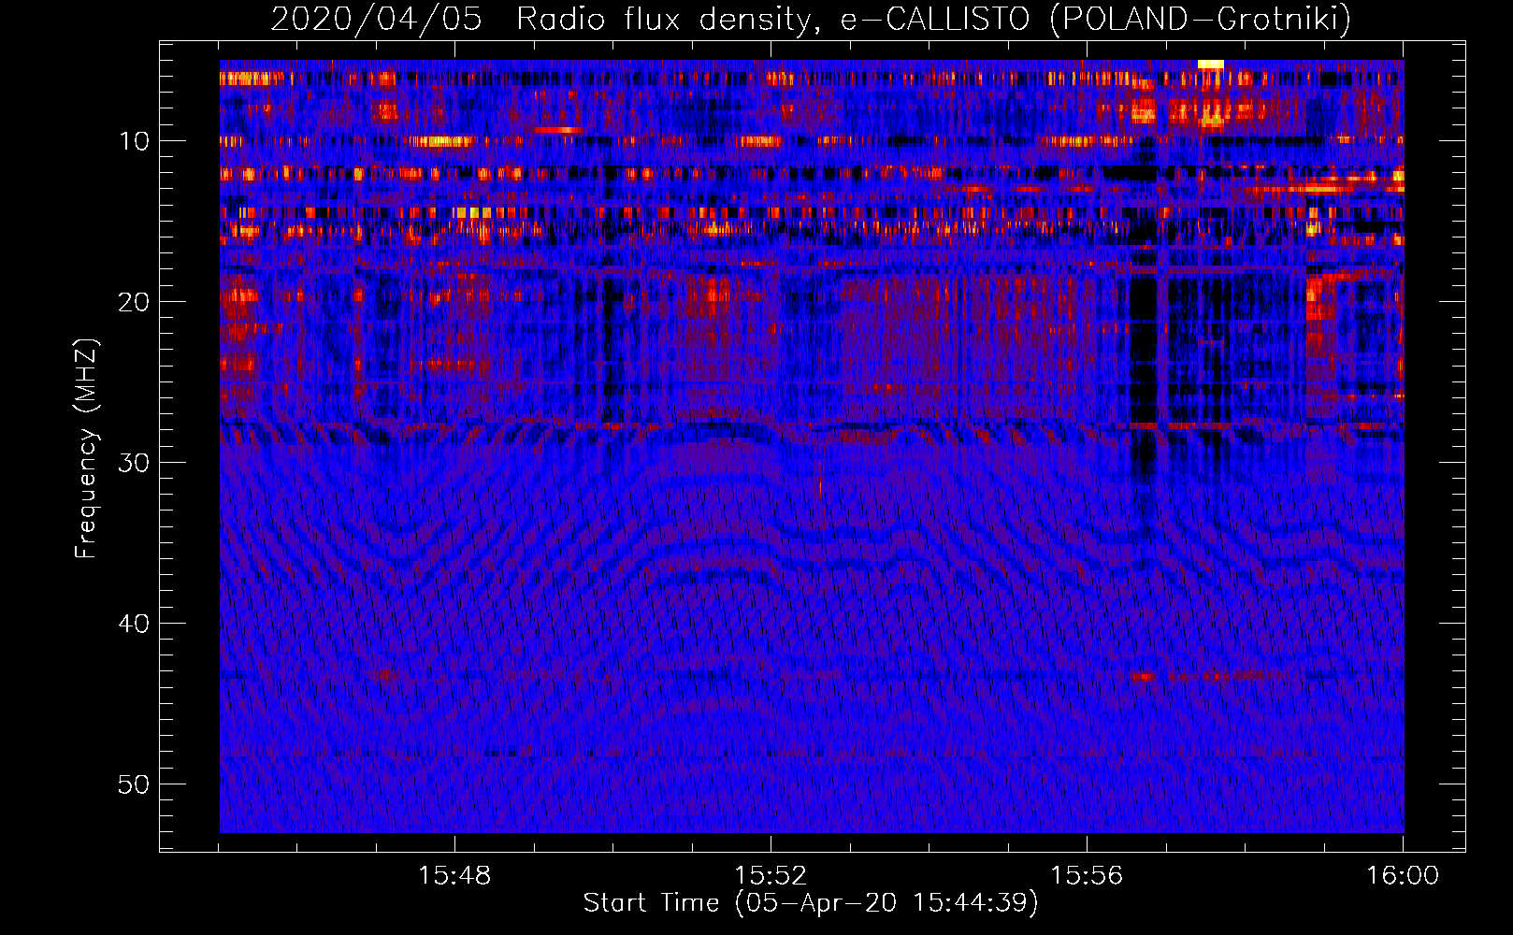Click the 15:48 time axis label
The width and height of the screenshot is (1513, 935).
454,876
